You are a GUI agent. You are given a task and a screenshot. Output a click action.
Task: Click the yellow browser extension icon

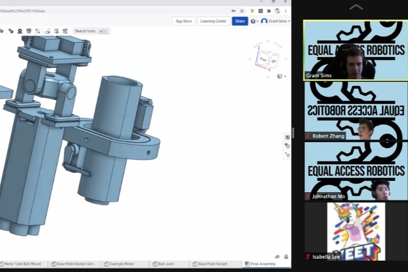(x=252, y=11)
